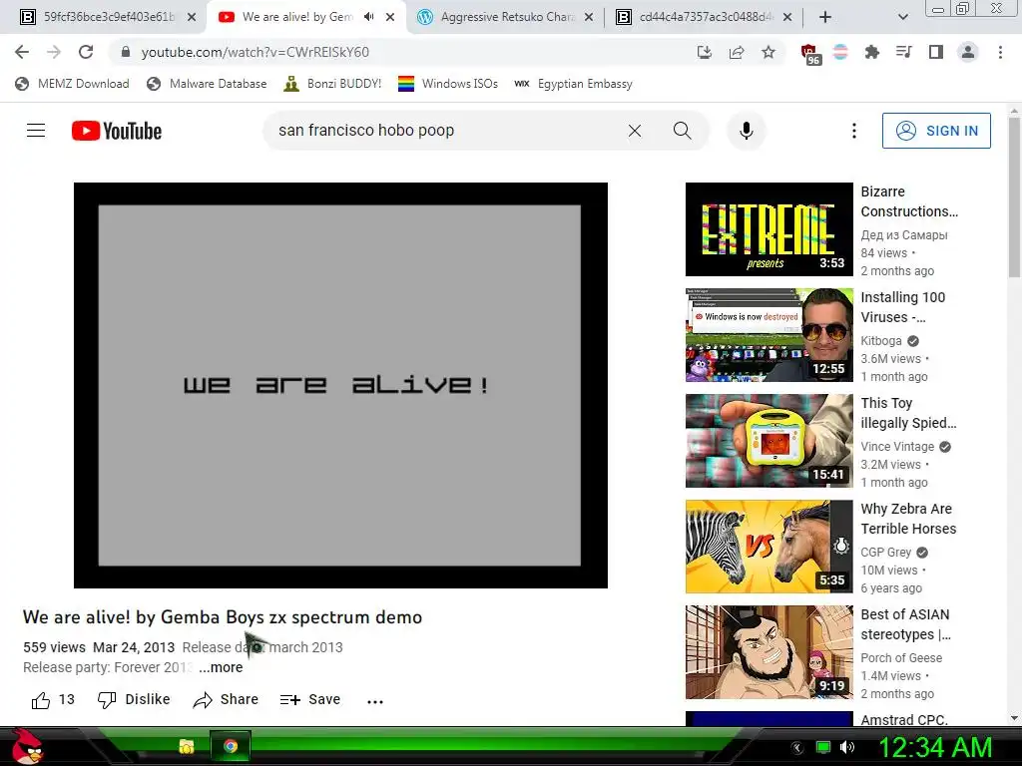Open the Egyptian Embassy bookmark
The image size is (1022, 766).
573,84
